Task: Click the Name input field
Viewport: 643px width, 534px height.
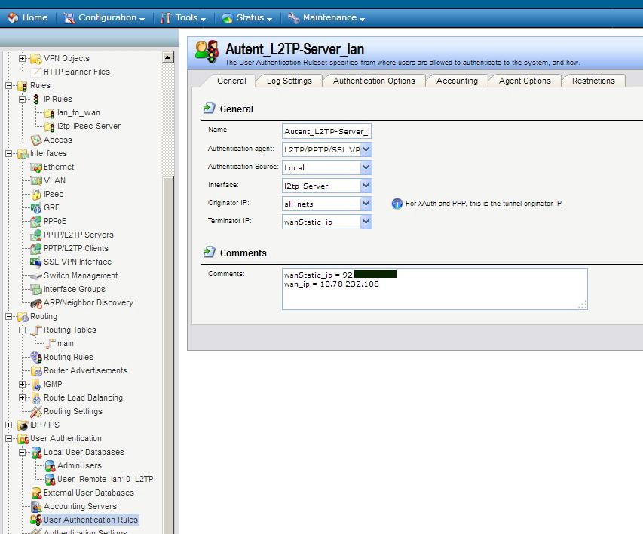Action: point(327,131)
